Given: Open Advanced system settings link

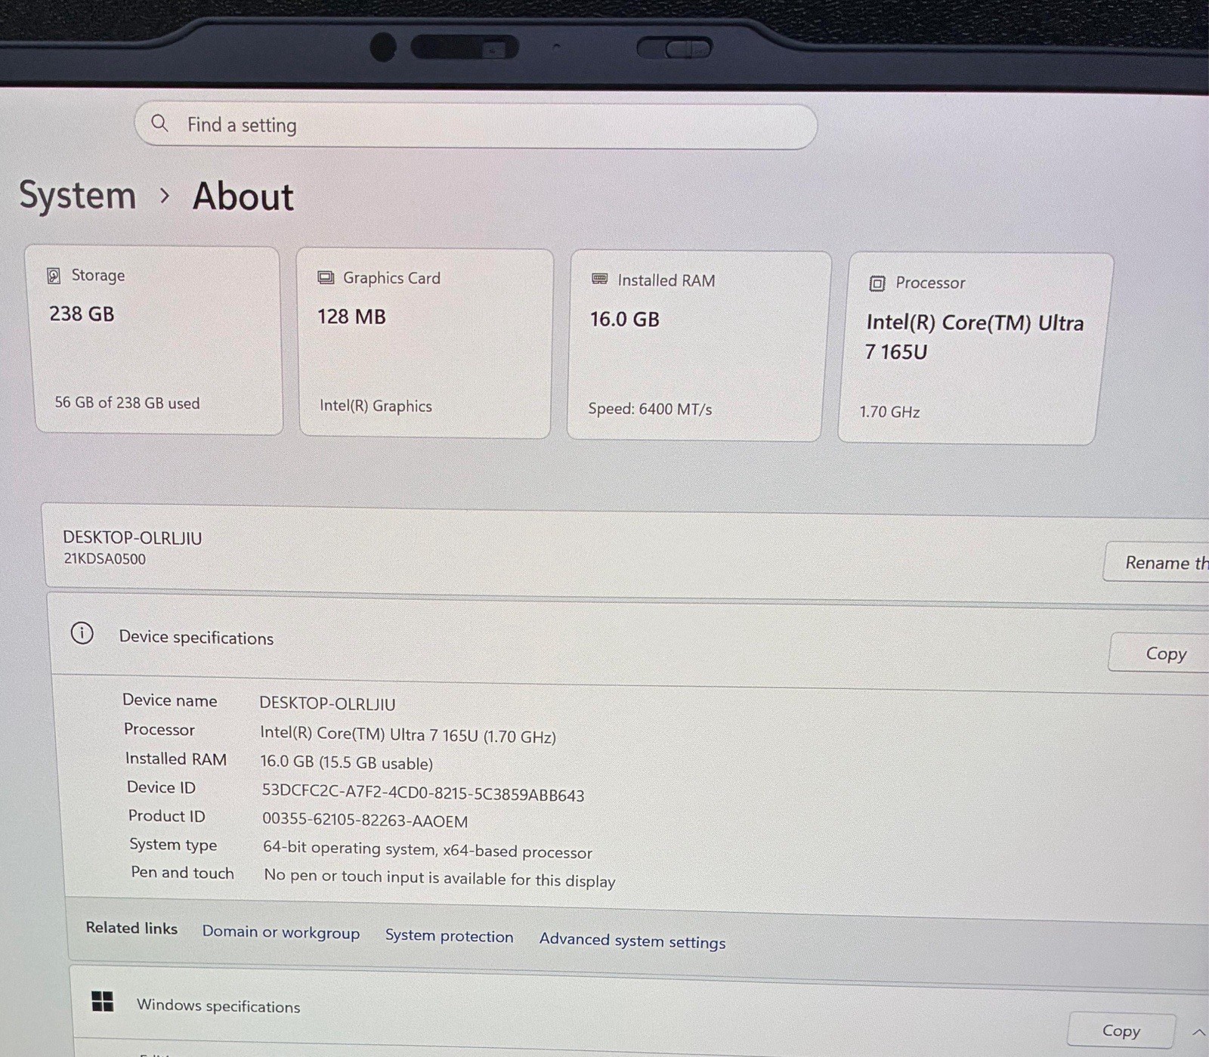Looking at the screenshot, I should tap(632, 941).
